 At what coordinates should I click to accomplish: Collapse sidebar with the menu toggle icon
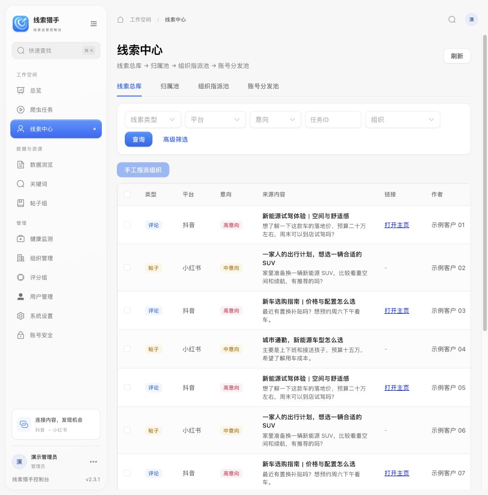93,23
